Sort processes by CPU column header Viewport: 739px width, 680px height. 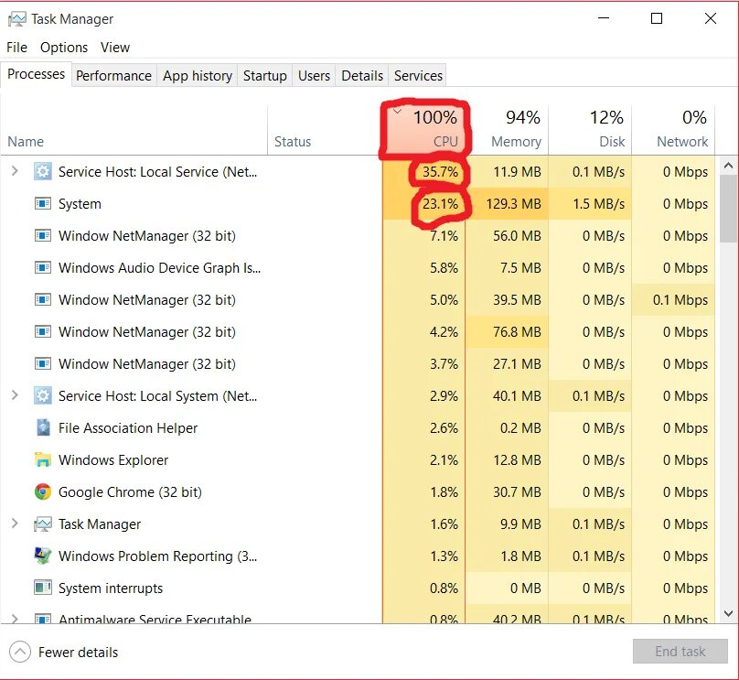[423, 130]
